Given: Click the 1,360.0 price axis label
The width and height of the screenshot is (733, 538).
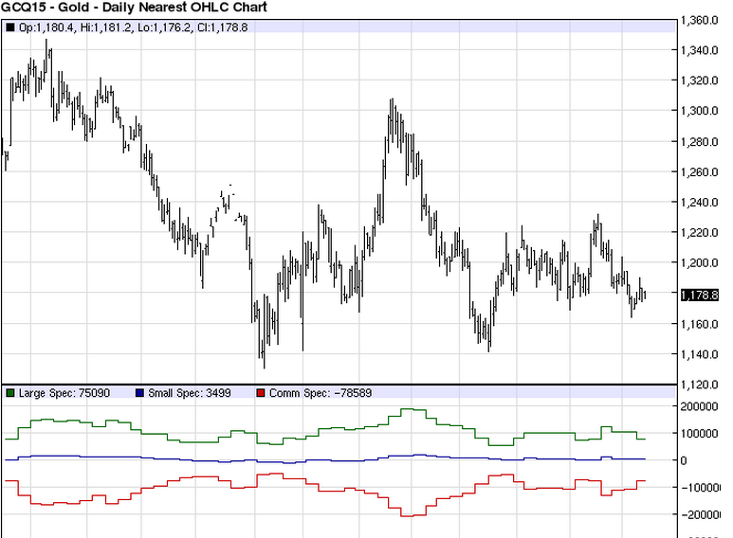Looking at the screenshot, I should (x=700, y=20).
